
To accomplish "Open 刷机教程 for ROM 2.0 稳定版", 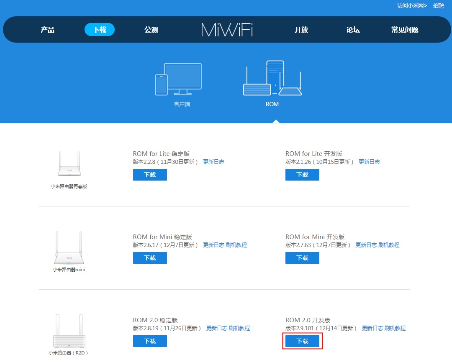I will (239, 328).
